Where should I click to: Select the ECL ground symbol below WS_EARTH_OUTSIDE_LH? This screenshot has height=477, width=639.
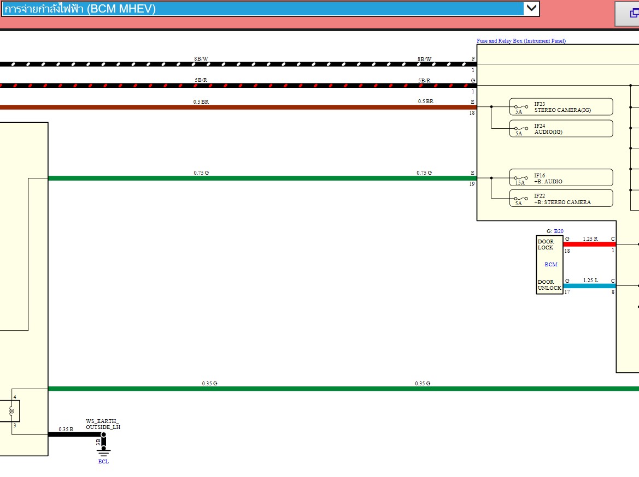(103, 450)
